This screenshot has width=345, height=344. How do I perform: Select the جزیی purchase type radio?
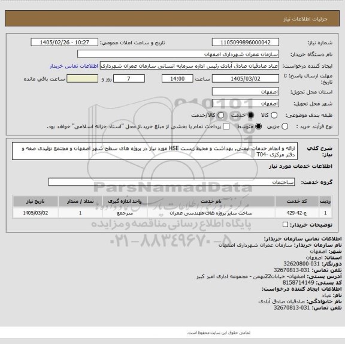point(285,126)
